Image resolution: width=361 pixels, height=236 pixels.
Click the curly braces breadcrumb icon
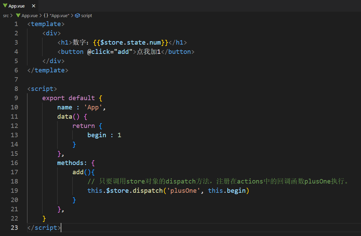tap(46, 15)
